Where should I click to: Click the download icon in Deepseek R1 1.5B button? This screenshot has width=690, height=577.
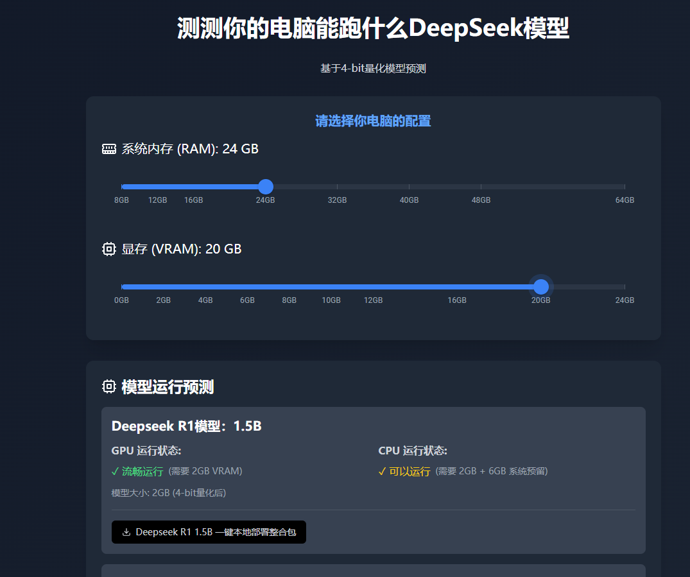click(126, 532)
